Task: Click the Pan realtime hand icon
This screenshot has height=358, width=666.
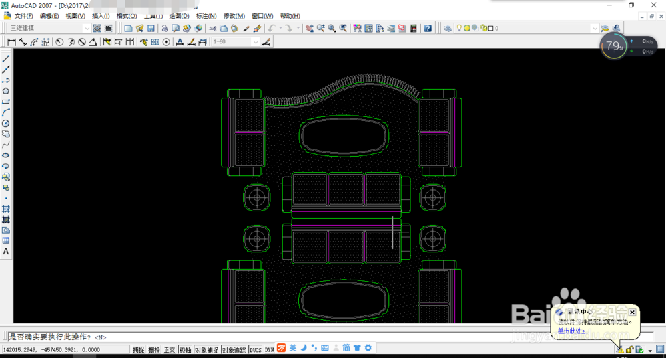Action: pos(310,29)
